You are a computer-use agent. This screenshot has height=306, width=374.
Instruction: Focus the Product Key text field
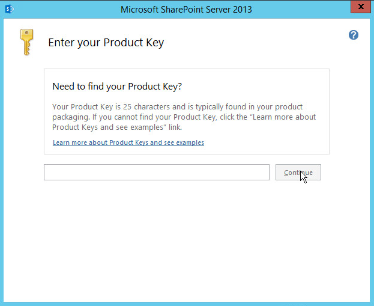[156, 173]
